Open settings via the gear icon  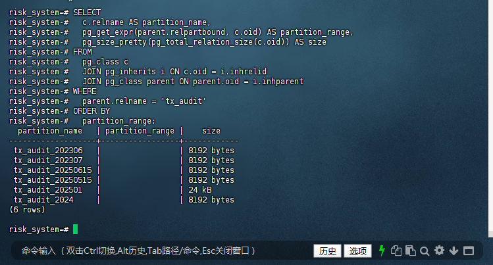point(439,251)
